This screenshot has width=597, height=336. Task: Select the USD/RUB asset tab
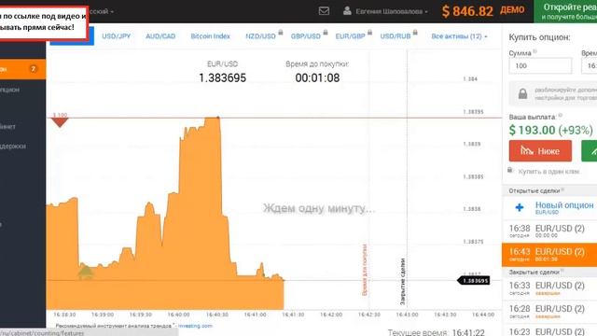click(396, 36)
